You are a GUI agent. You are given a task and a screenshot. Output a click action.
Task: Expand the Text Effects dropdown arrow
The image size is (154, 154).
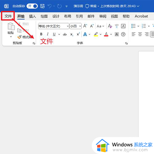click(x=90, y=34)
